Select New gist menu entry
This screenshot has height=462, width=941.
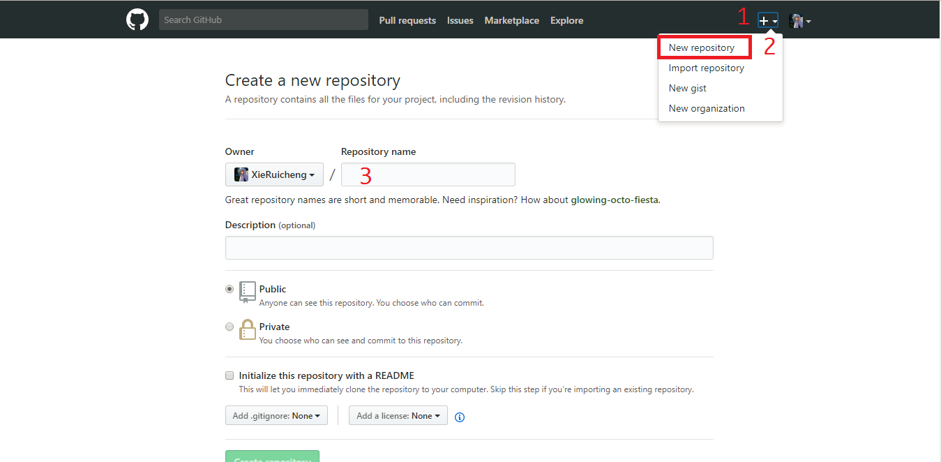[x=688, y=88]
